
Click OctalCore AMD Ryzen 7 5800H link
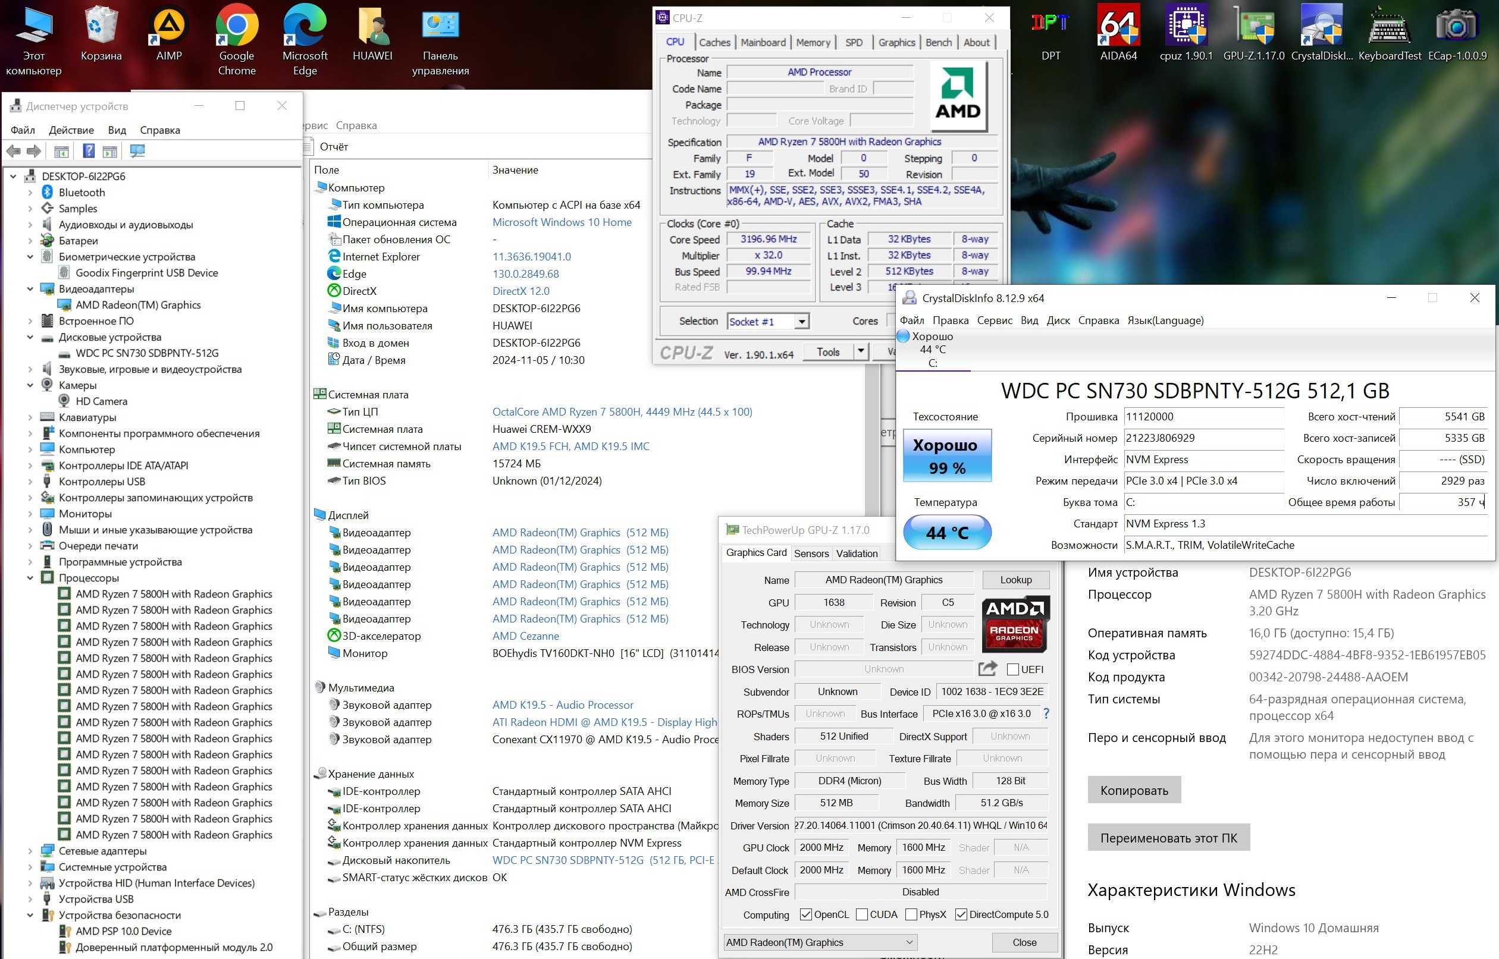pos(622,411)
